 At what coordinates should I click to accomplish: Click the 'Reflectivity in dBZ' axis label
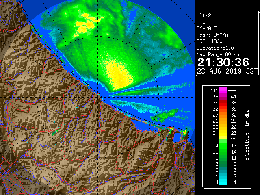247,136
